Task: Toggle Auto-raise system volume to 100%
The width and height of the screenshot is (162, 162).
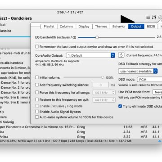Action: [37, 117]
